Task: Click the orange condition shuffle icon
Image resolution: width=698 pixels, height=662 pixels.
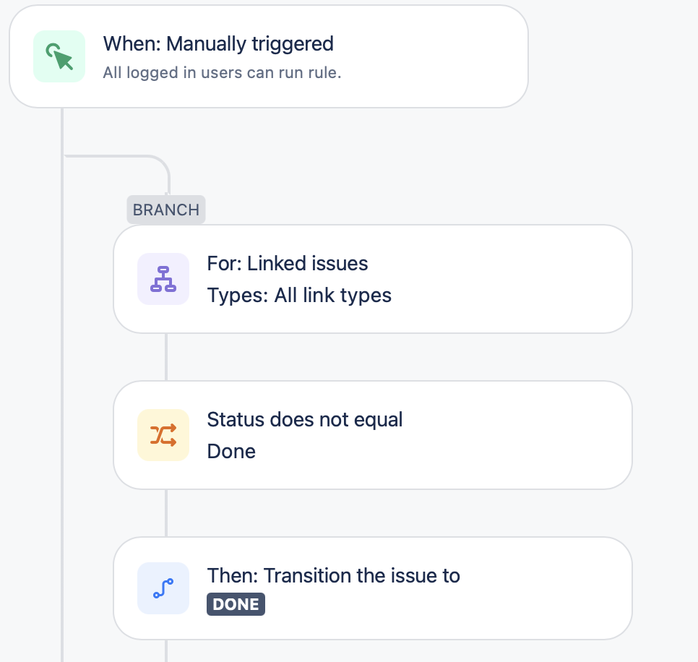Action: point(163,434)
